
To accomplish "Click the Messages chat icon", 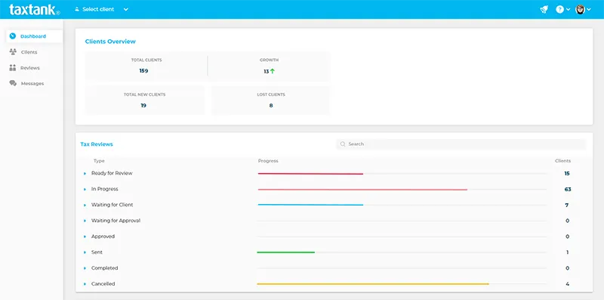I will pyautogui.click(x=13, y=83).
